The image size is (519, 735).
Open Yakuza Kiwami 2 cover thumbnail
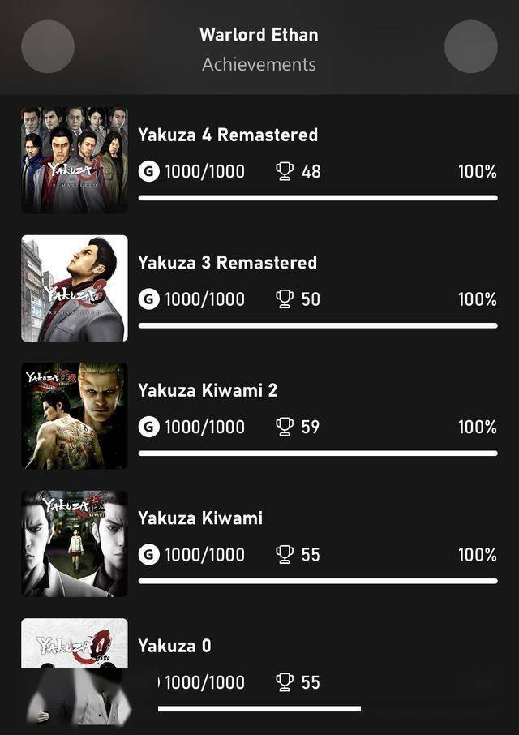click(x=75, y=416)
